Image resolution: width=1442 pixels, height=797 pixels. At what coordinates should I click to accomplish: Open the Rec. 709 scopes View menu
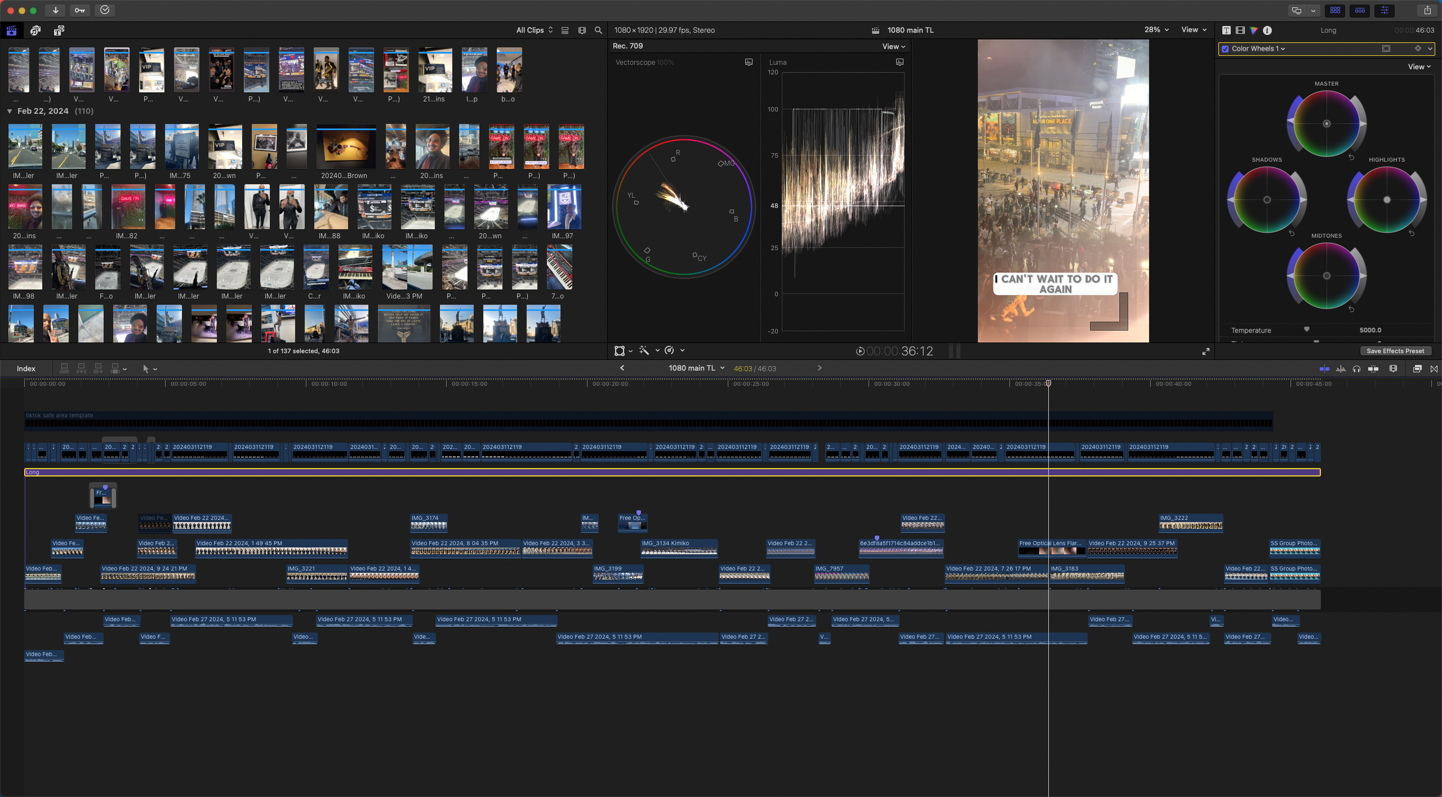pos(893,47)
